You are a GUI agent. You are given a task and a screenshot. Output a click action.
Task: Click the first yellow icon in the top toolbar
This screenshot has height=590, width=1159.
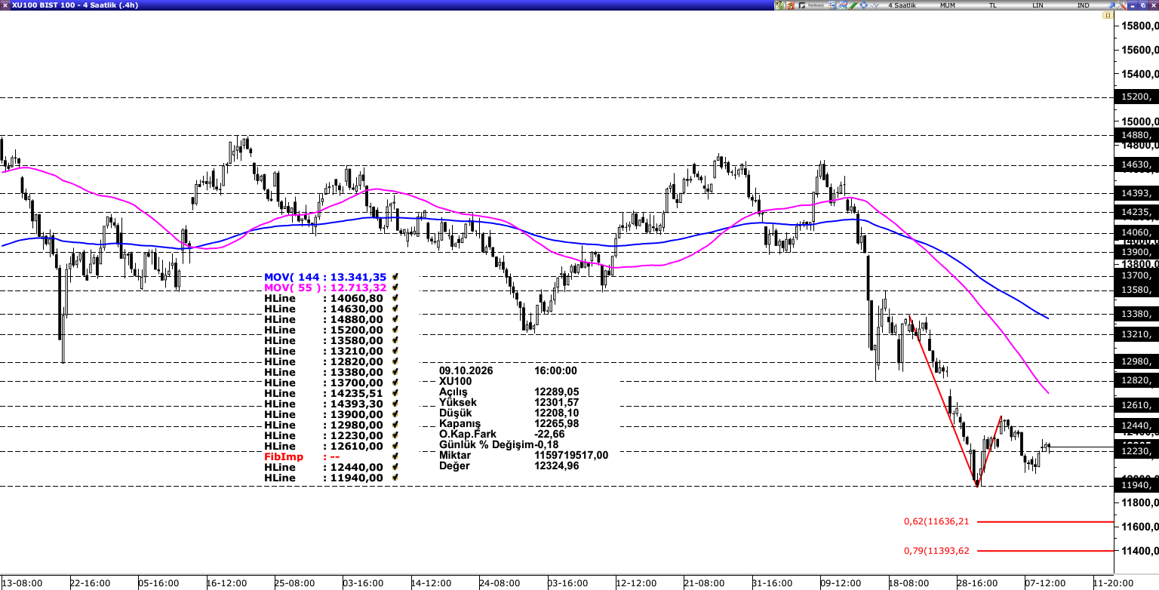(x=779, y=5)
